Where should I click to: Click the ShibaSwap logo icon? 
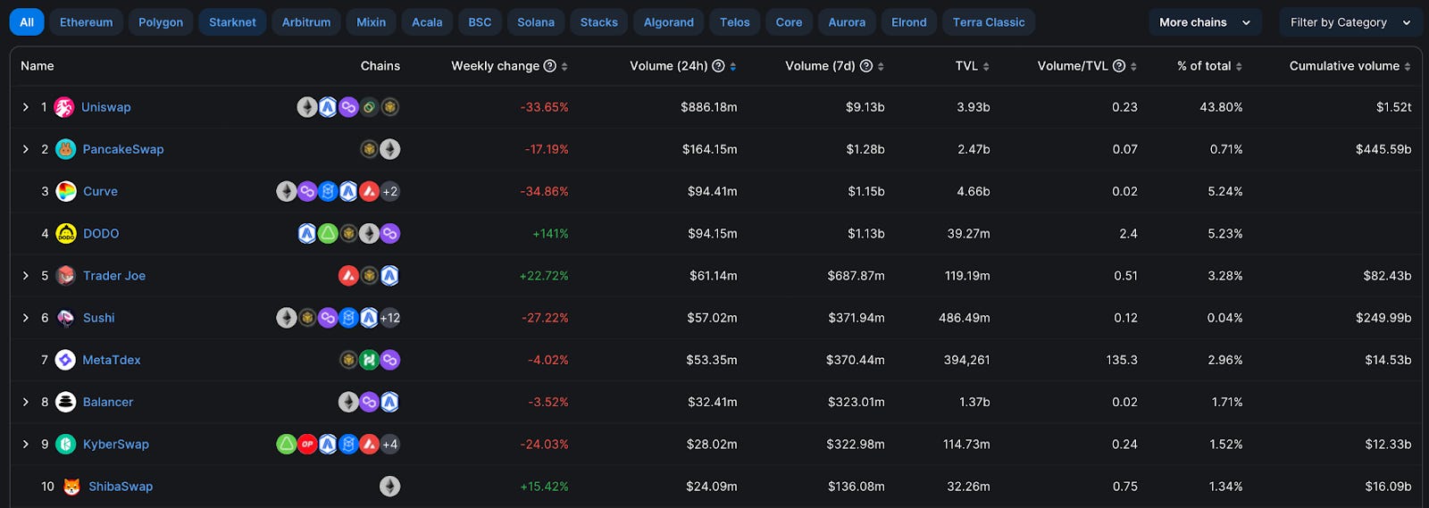(x=71, y=487)
